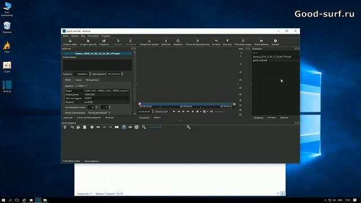Start playback with the play button
This screenshot has height=203, width=361.
pyautogui.click(x=183, y=112)
